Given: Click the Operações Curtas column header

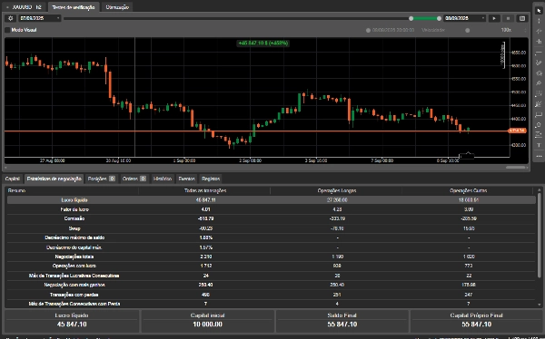Looking at the screenshot, I should coord(468,190).
